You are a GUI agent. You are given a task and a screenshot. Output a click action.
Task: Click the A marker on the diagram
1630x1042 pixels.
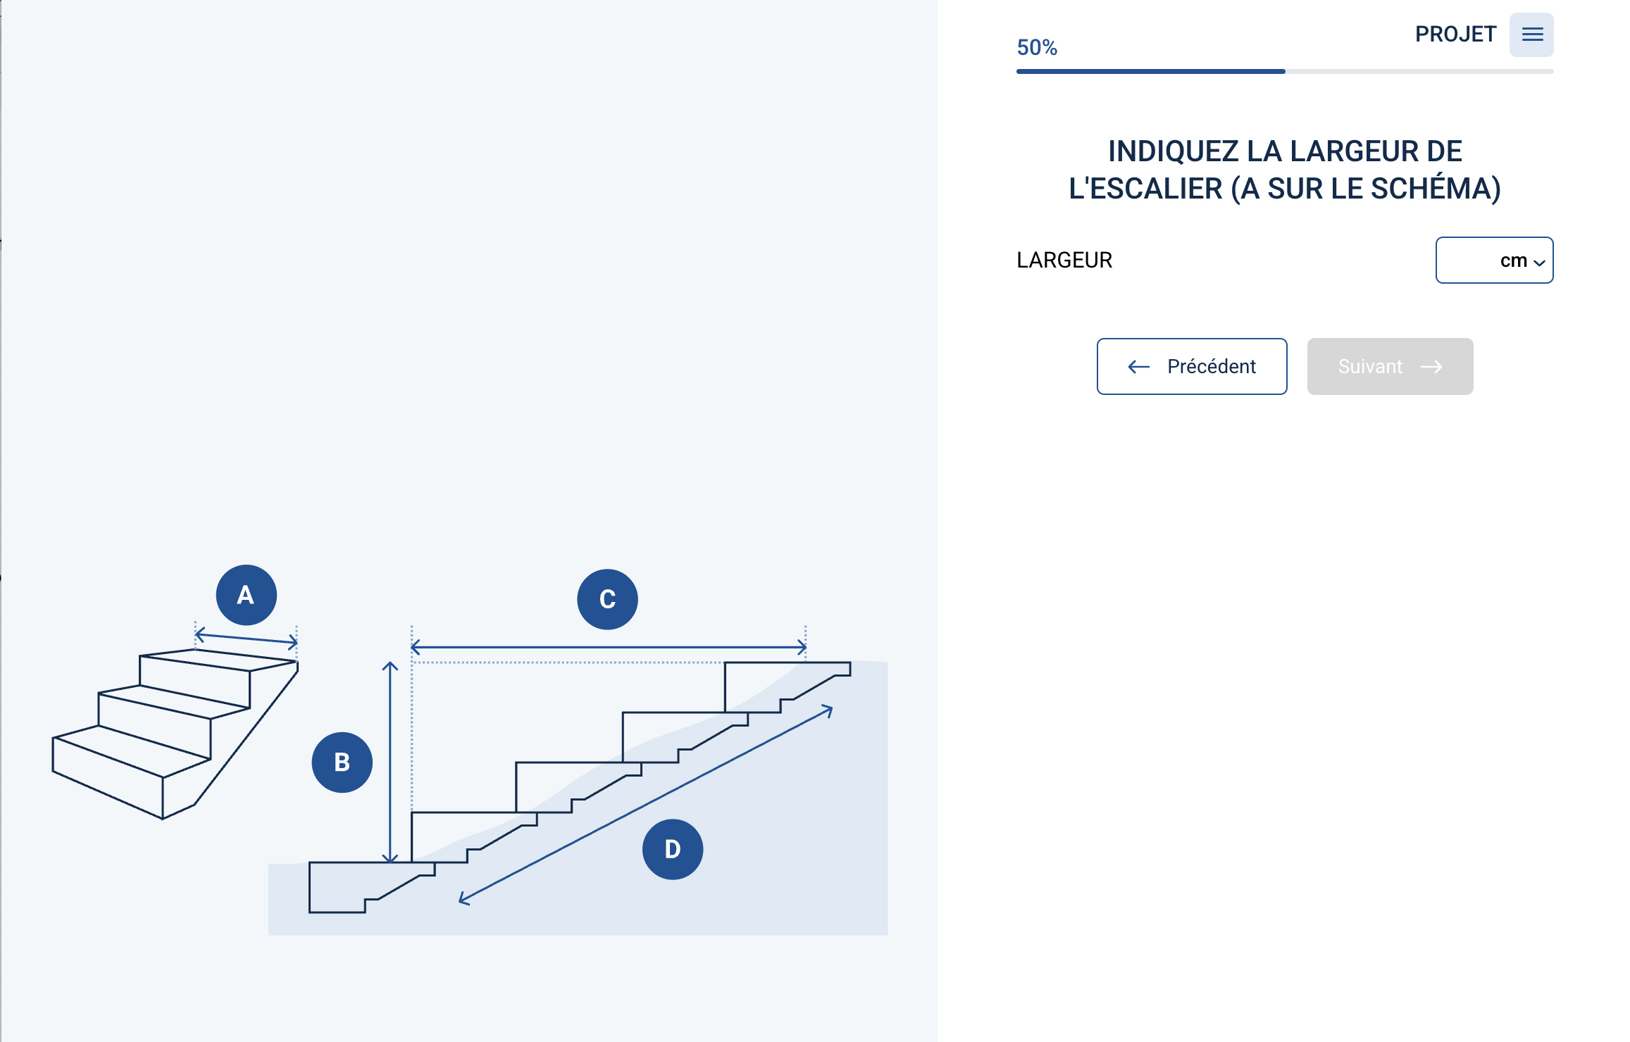point(246,595)
